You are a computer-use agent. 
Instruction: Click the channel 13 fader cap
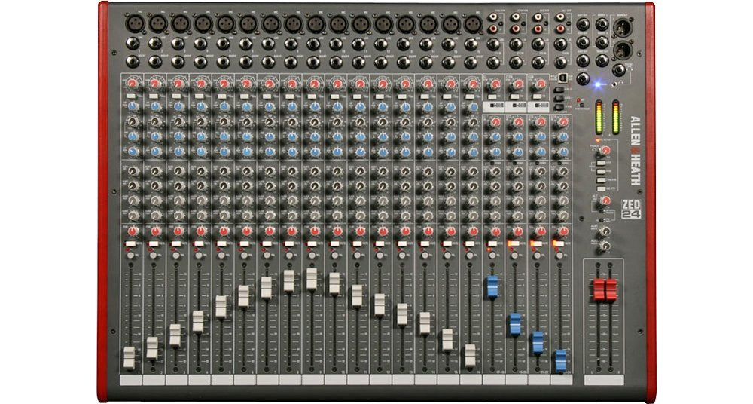(x=402, y=314)
